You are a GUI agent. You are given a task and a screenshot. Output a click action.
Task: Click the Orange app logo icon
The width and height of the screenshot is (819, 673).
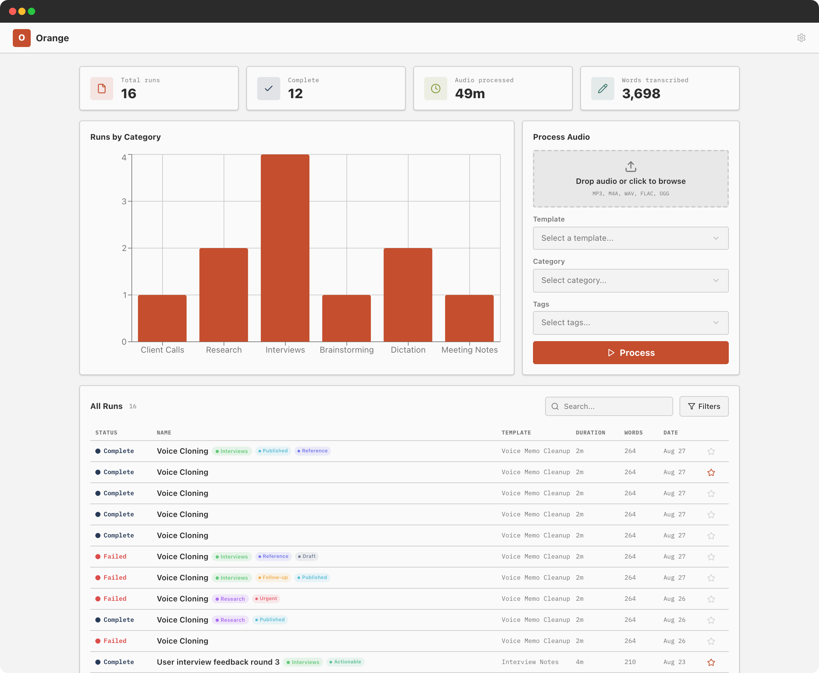[22, 38]
